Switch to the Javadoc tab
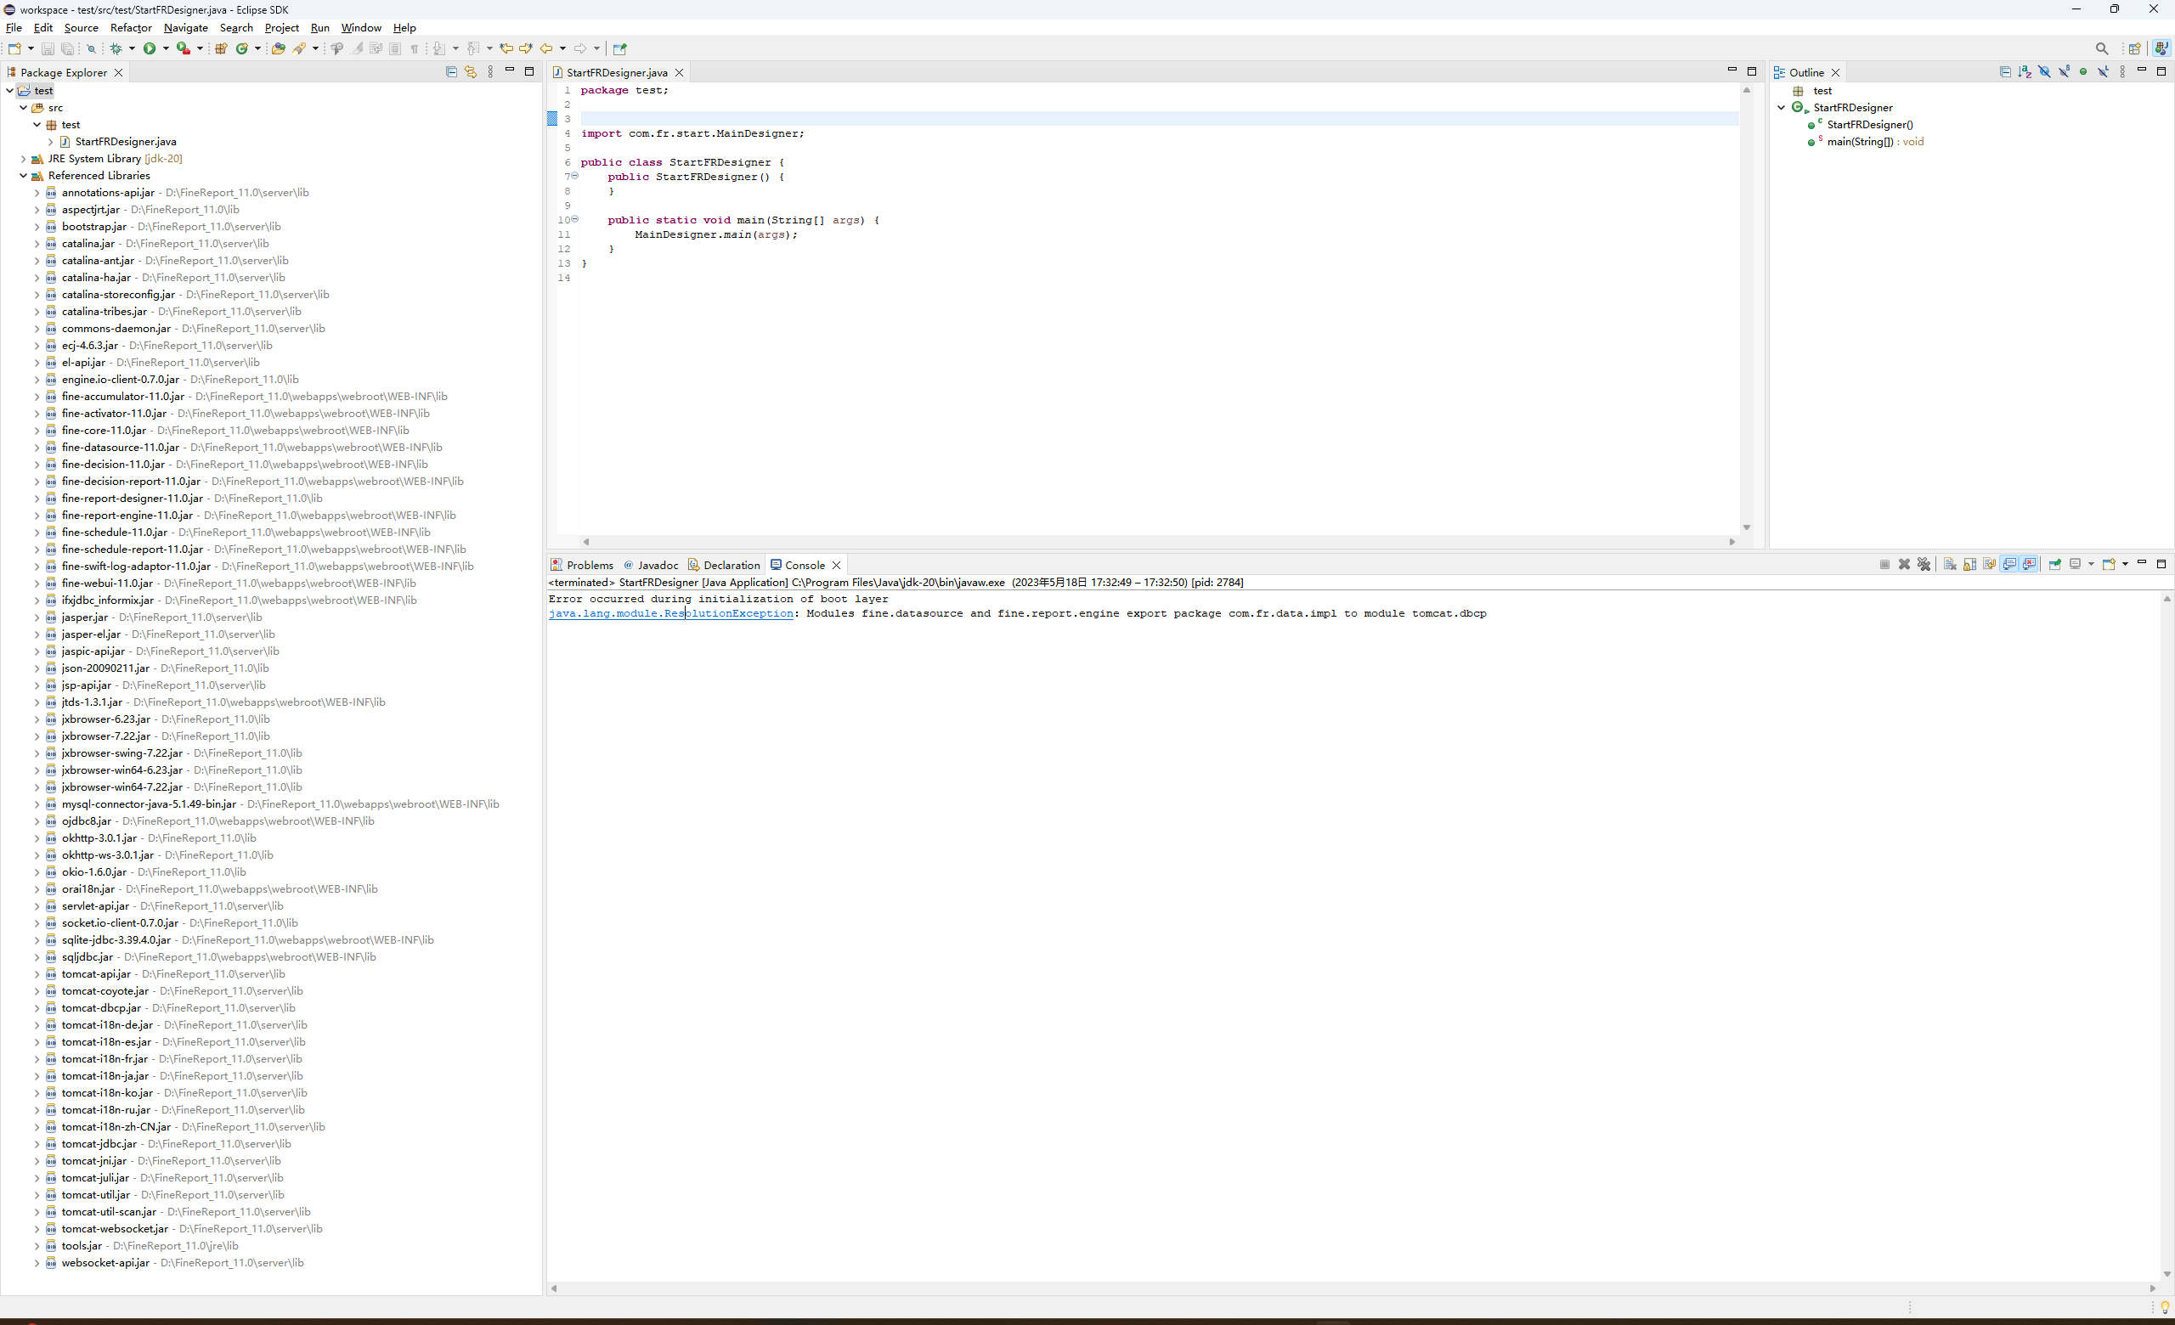The width and height of the screenshot is (2175, 1325). click(x=651, y=565)
